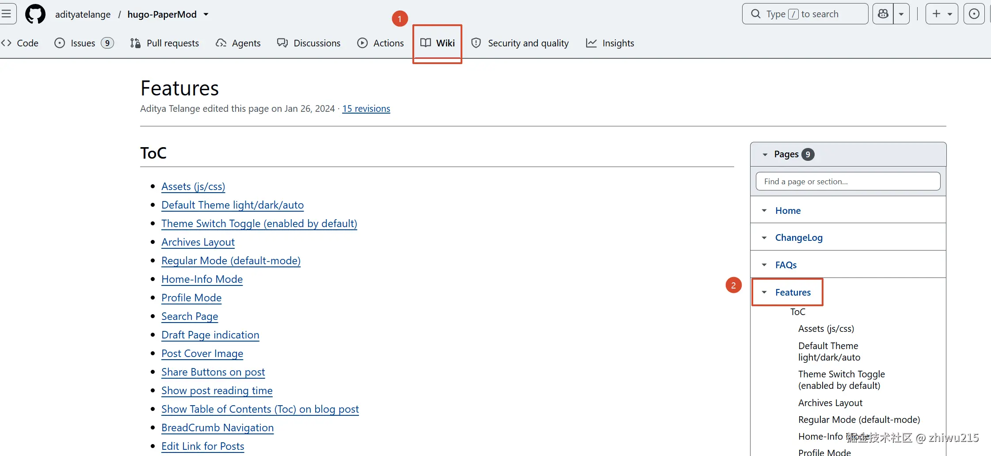Go to the hugo-PaperMod repository link
The image size is (991, 456).
[x=162, y=15]
